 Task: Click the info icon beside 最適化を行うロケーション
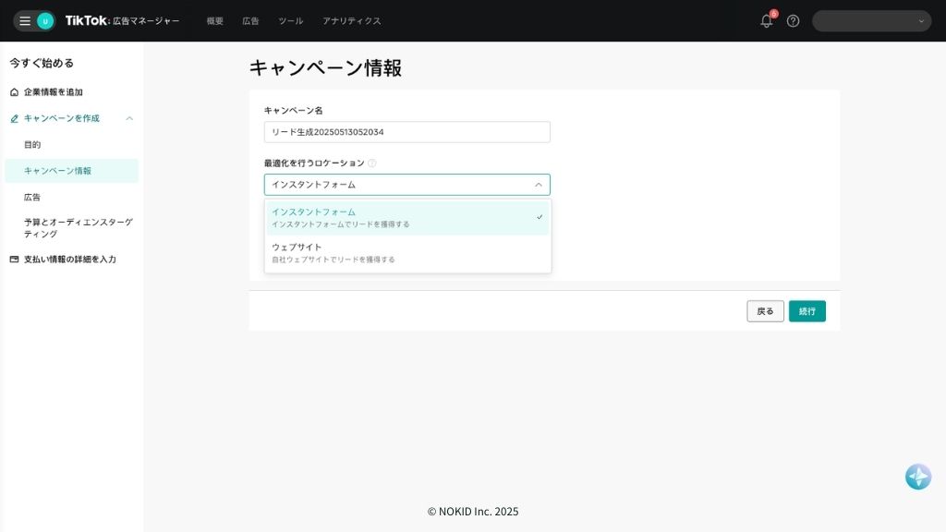(372, 163)
